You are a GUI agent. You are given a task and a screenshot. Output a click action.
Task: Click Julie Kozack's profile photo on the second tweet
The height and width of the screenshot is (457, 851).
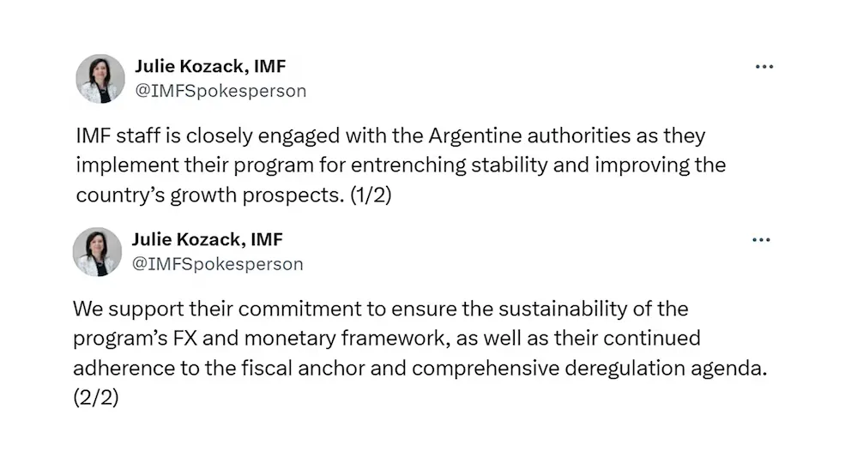click(x=98, y=252)
